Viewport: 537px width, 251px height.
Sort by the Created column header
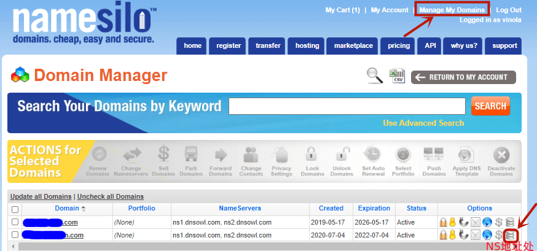(331, 208)
